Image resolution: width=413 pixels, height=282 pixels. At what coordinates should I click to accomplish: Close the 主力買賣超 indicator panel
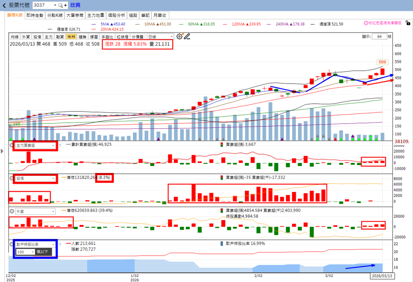pyautogui.click(x=12, y=145)
